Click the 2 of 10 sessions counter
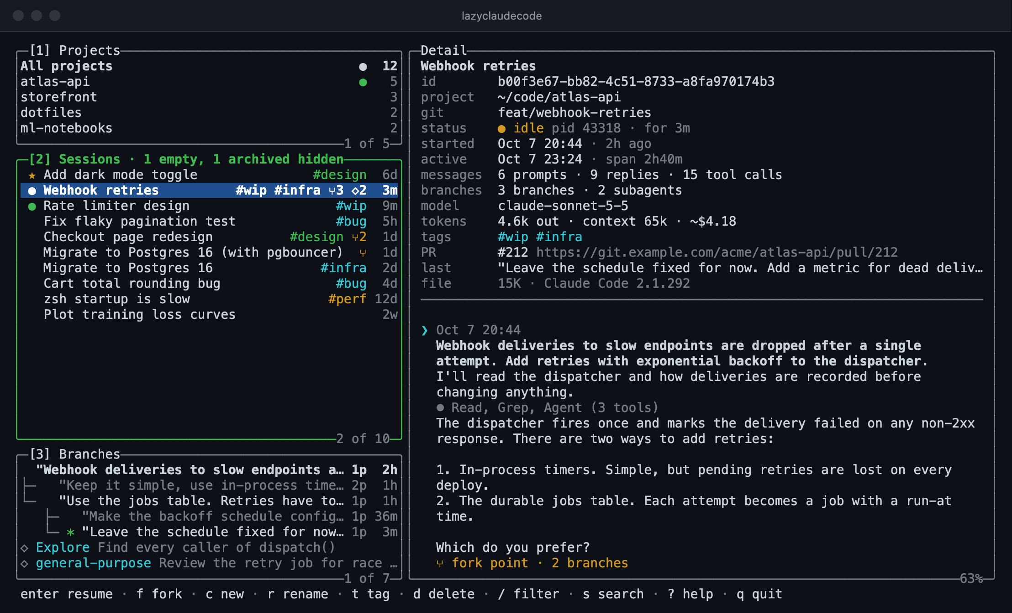 point(363,439)
